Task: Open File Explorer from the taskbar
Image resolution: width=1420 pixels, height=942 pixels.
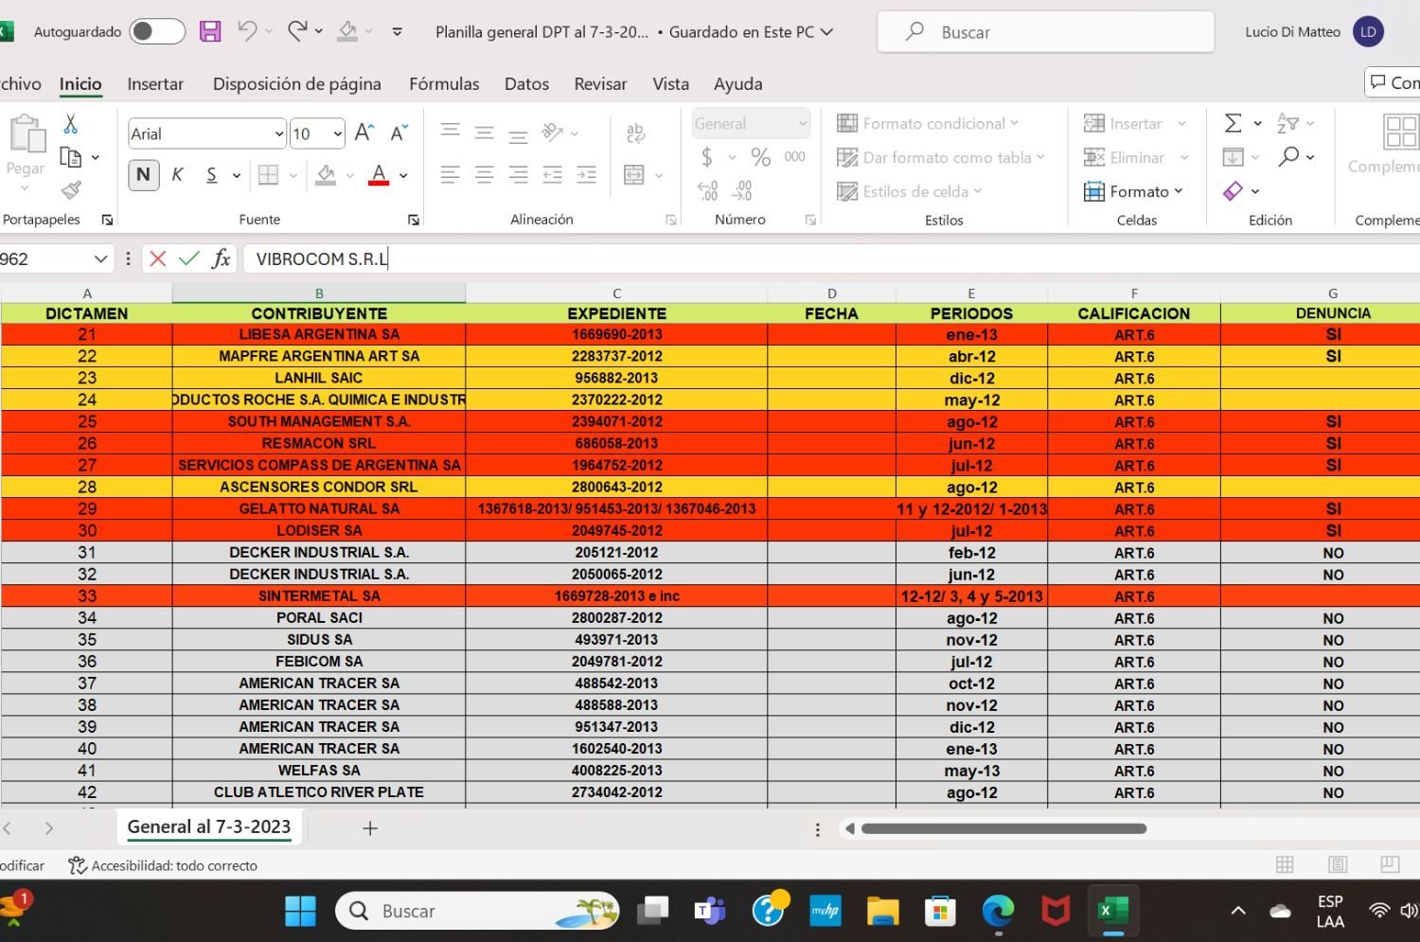Action: click(882, 911)
